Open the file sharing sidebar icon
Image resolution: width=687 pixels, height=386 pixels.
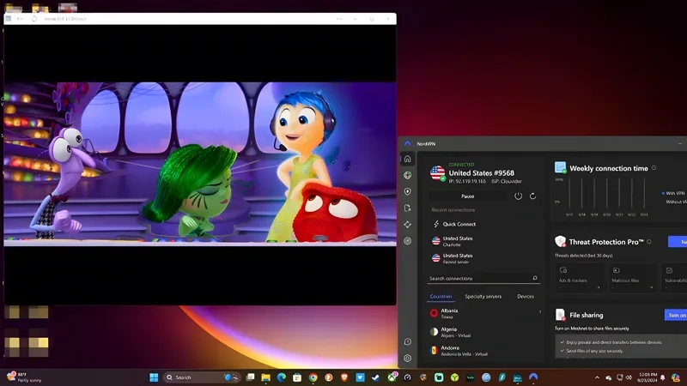pos(407,208)
